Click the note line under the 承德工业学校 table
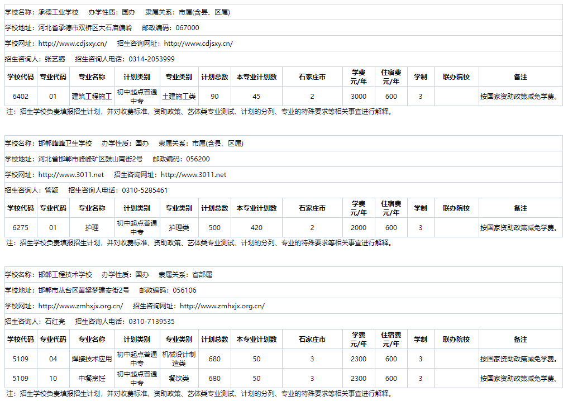568x401 pixels. coord(199,112)
